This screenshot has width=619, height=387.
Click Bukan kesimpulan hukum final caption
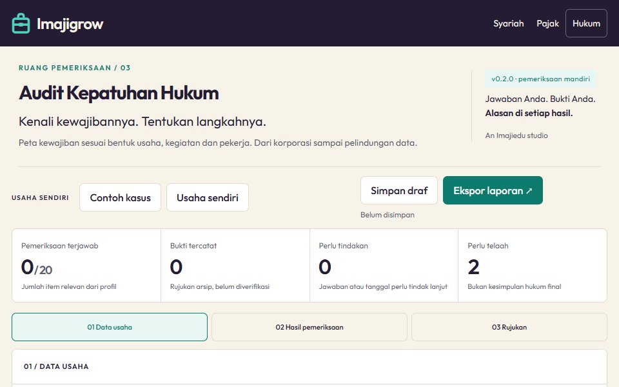click(x=515, y=286)
